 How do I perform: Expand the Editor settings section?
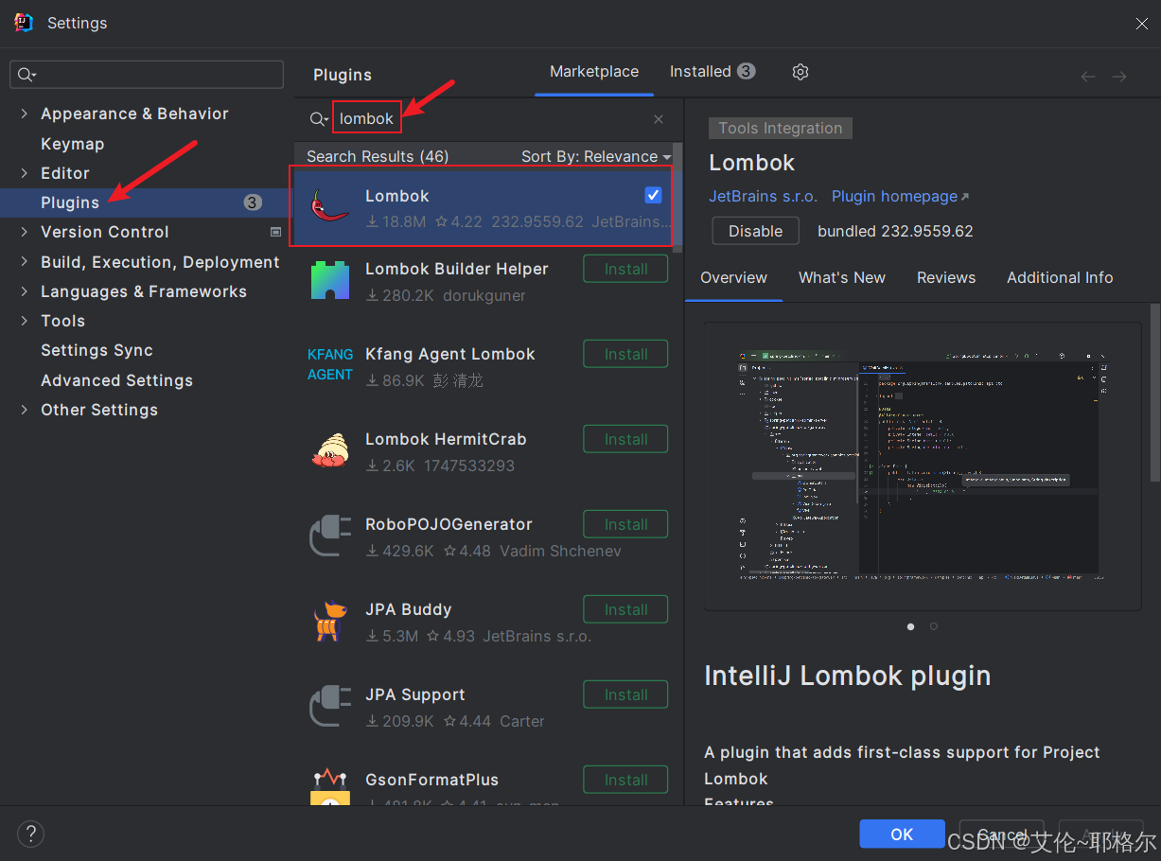25,173
